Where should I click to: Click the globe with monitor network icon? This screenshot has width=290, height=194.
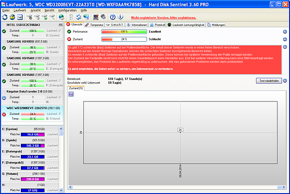pos(86,17)
